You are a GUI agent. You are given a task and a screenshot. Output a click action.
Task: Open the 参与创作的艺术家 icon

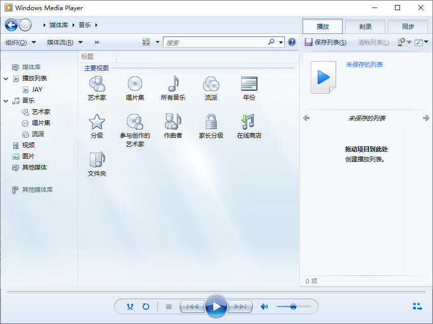pos(135,122)
